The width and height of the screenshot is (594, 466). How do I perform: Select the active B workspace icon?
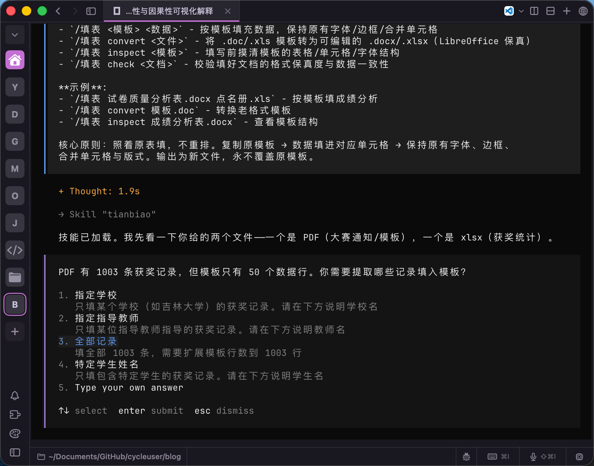click(x=15, y=304)
